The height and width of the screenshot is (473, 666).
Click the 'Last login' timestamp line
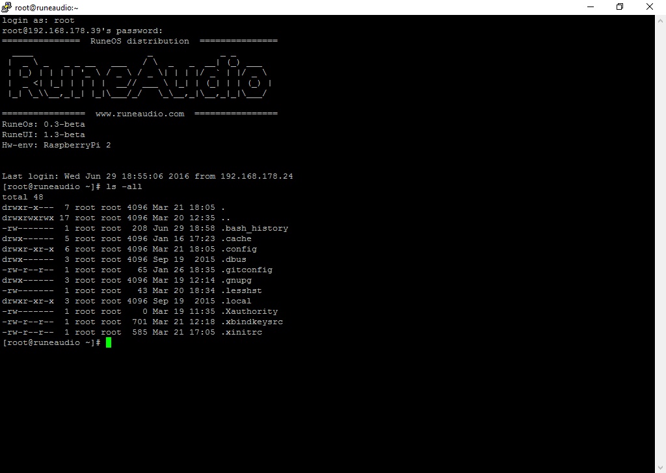(148, 176)
